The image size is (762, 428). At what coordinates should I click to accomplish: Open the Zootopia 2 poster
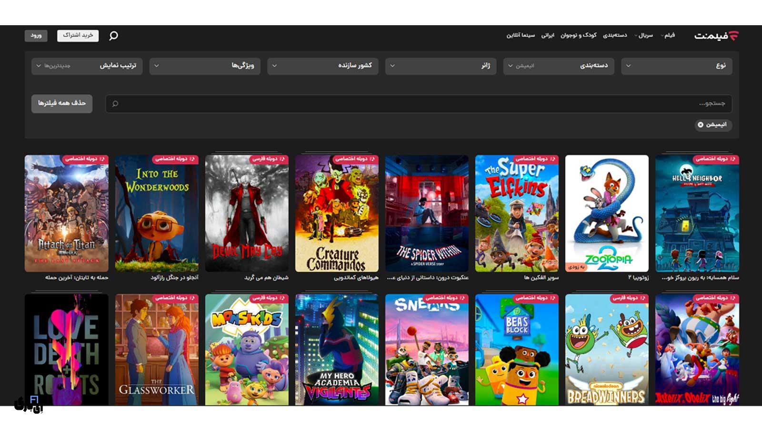click(x=607, y=213)
